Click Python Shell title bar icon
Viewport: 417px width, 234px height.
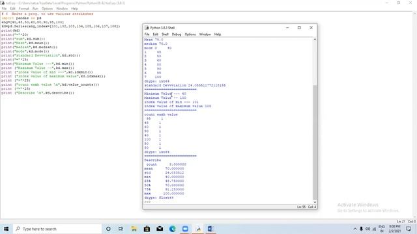147,27
